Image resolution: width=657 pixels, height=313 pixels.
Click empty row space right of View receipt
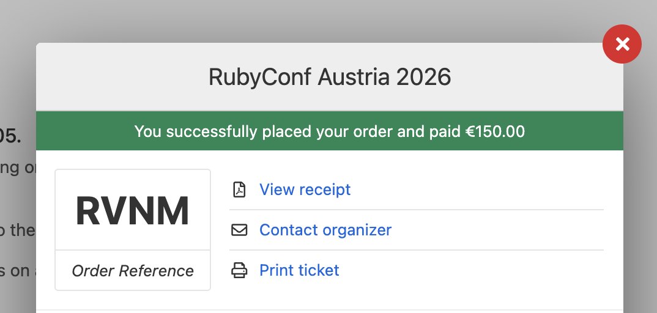pyautogui.click(x=477, y=189)
